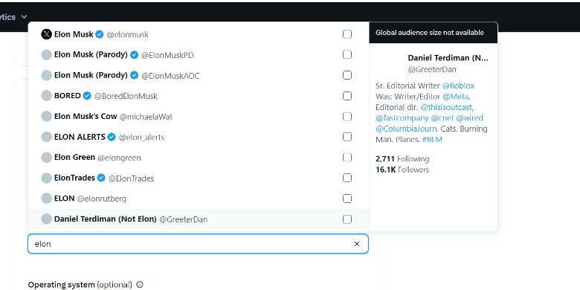
Task: Check the Daniel Terdiman (Not Elon) checkbox
Action: pyautogui.click(x=347, y=219)
